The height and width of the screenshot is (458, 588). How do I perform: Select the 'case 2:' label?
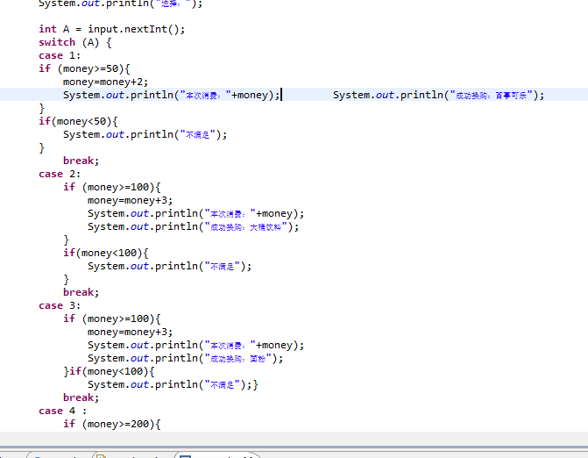point(60,175)
